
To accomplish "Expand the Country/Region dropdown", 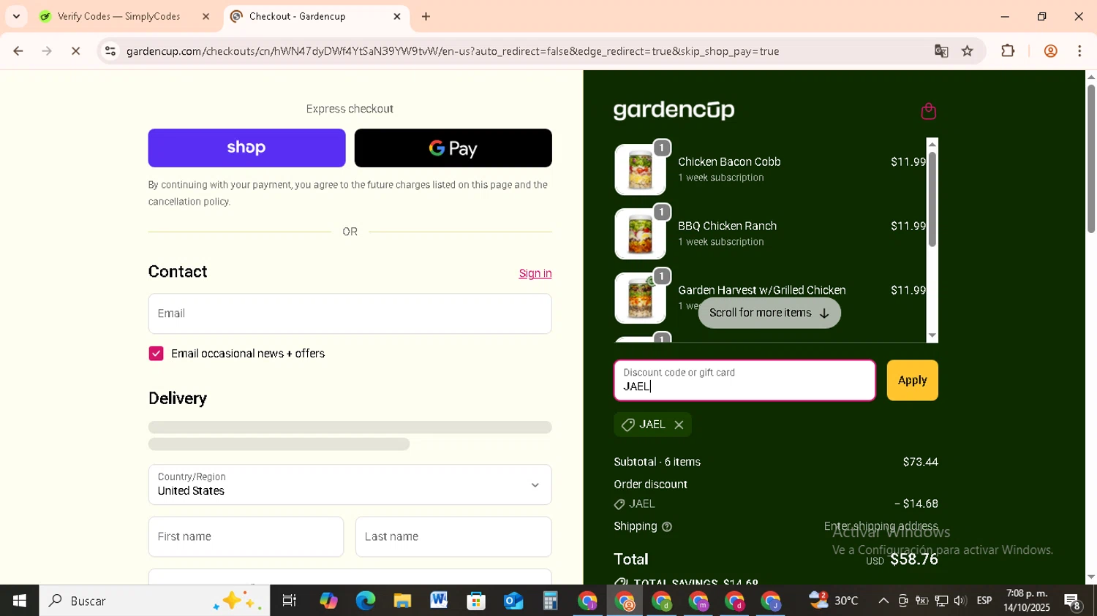I will coord(350,484).
